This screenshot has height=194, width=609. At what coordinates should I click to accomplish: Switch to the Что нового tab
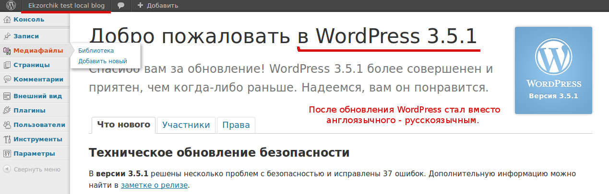[123, 125]
